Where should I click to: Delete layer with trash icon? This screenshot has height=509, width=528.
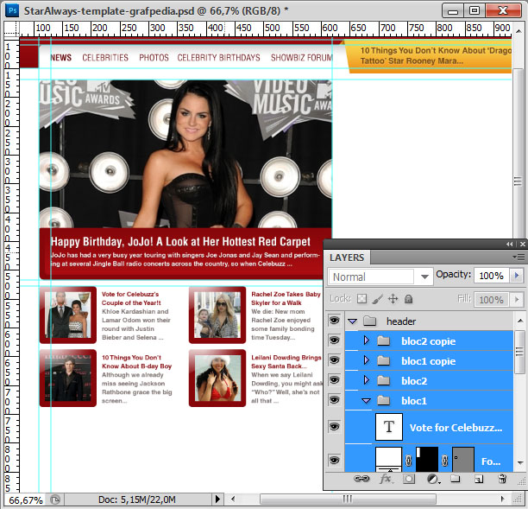coord(502,479)
